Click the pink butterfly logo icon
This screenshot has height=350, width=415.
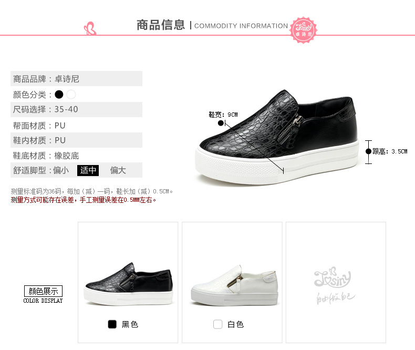coord(90,28)
